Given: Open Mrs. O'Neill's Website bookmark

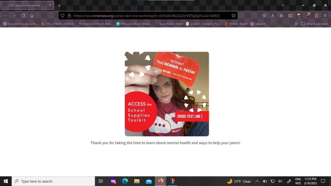Looking at the screenshot, I should tap(58, 24).
